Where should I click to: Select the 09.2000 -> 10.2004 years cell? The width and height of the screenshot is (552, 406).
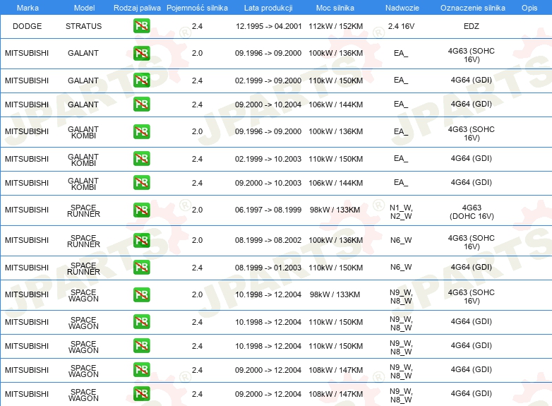click(268, 105)
